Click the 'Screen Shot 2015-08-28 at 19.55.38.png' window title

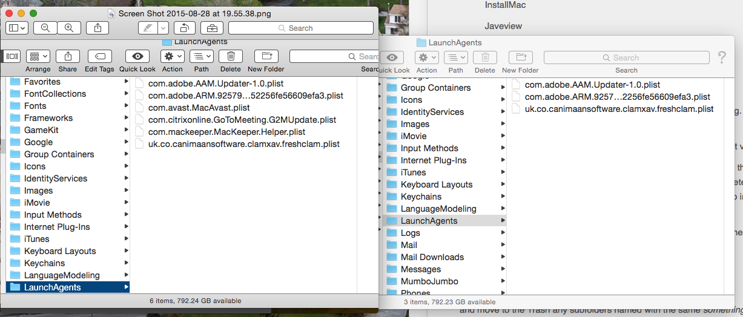pyautogui.click(x=195, y=12)
